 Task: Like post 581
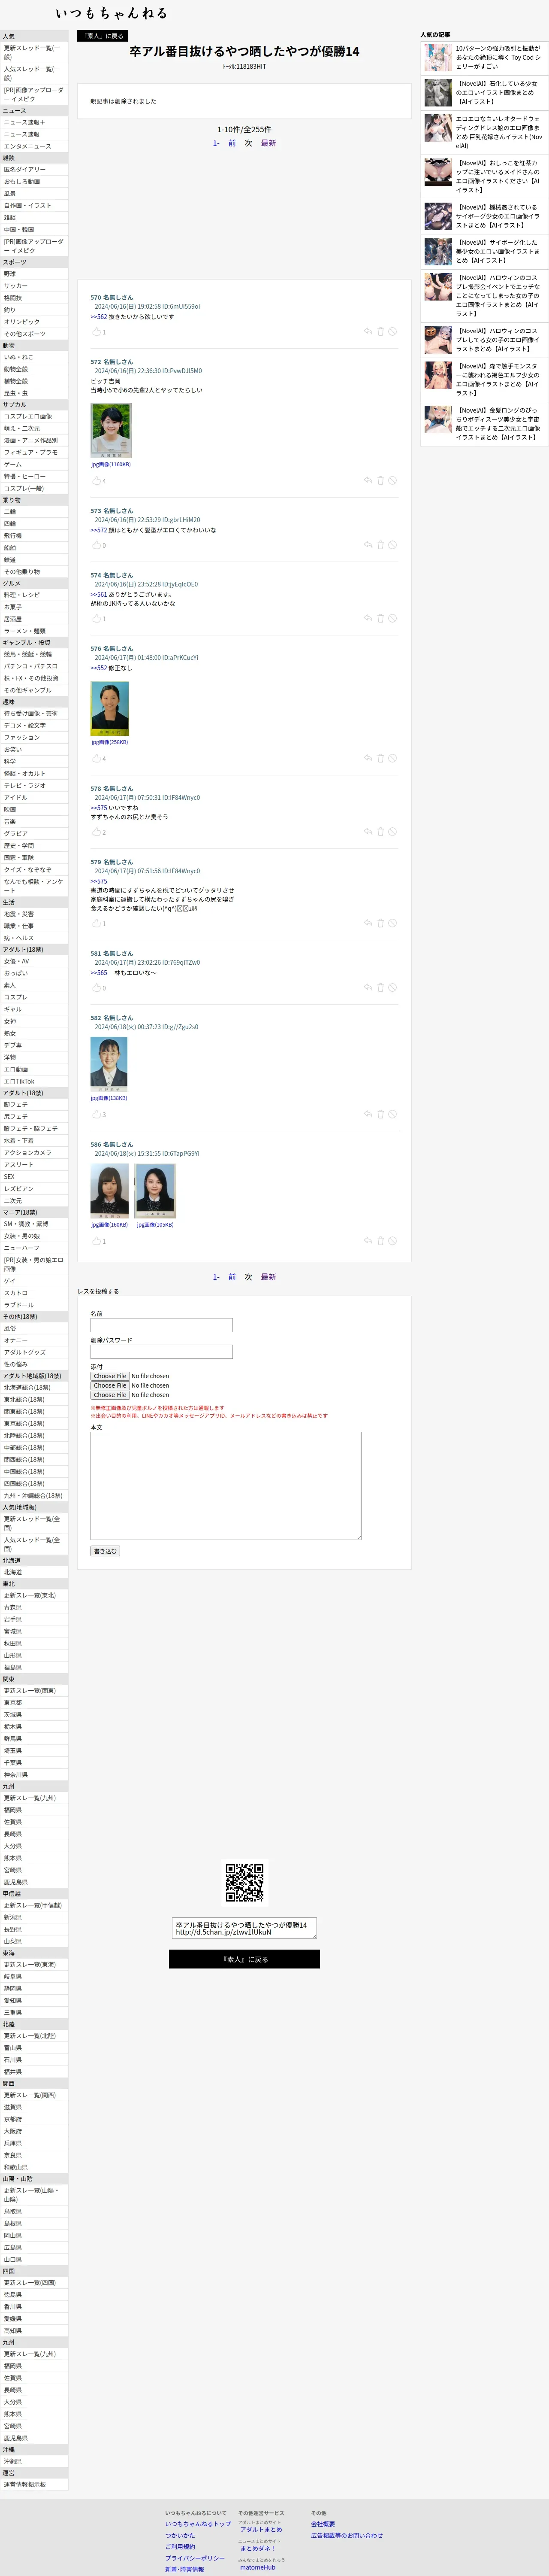pyautogui.click(x=97, y=987)
